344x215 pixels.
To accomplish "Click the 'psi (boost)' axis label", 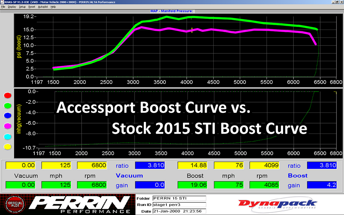I will tap(19, 47).
